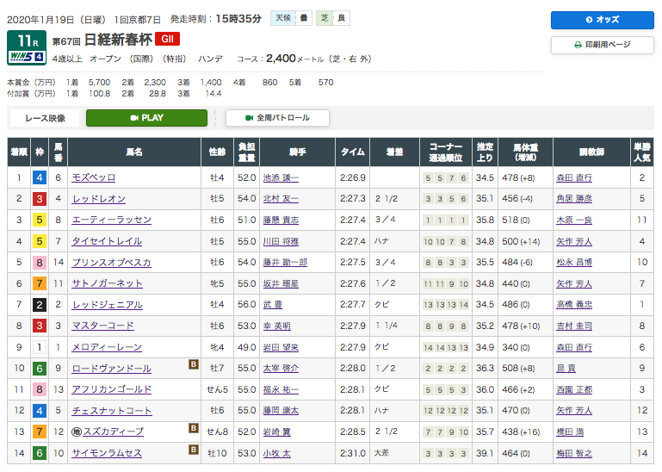662x472 pixels.
Task: Click the タイム column header
Action: point(353,152)
